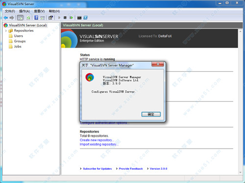
Task: Close the About VisualSVN Server Manager dialog
Action: (158, 64)
